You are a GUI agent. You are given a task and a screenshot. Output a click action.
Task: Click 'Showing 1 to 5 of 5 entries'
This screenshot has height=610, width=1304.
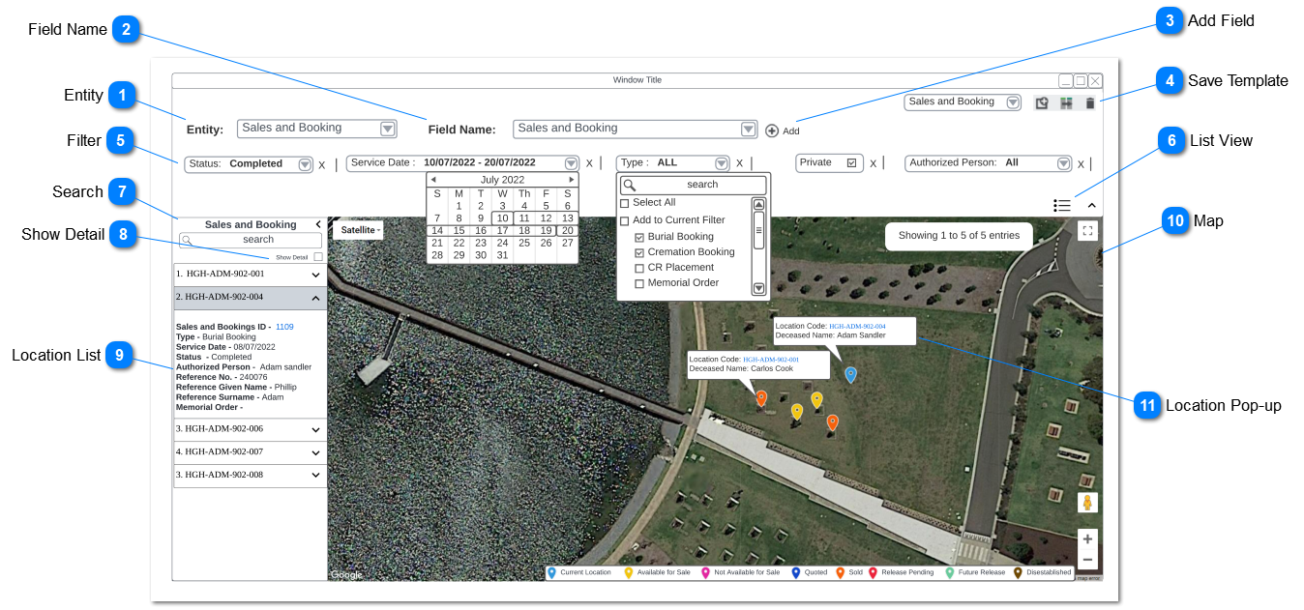pos(959,236)
